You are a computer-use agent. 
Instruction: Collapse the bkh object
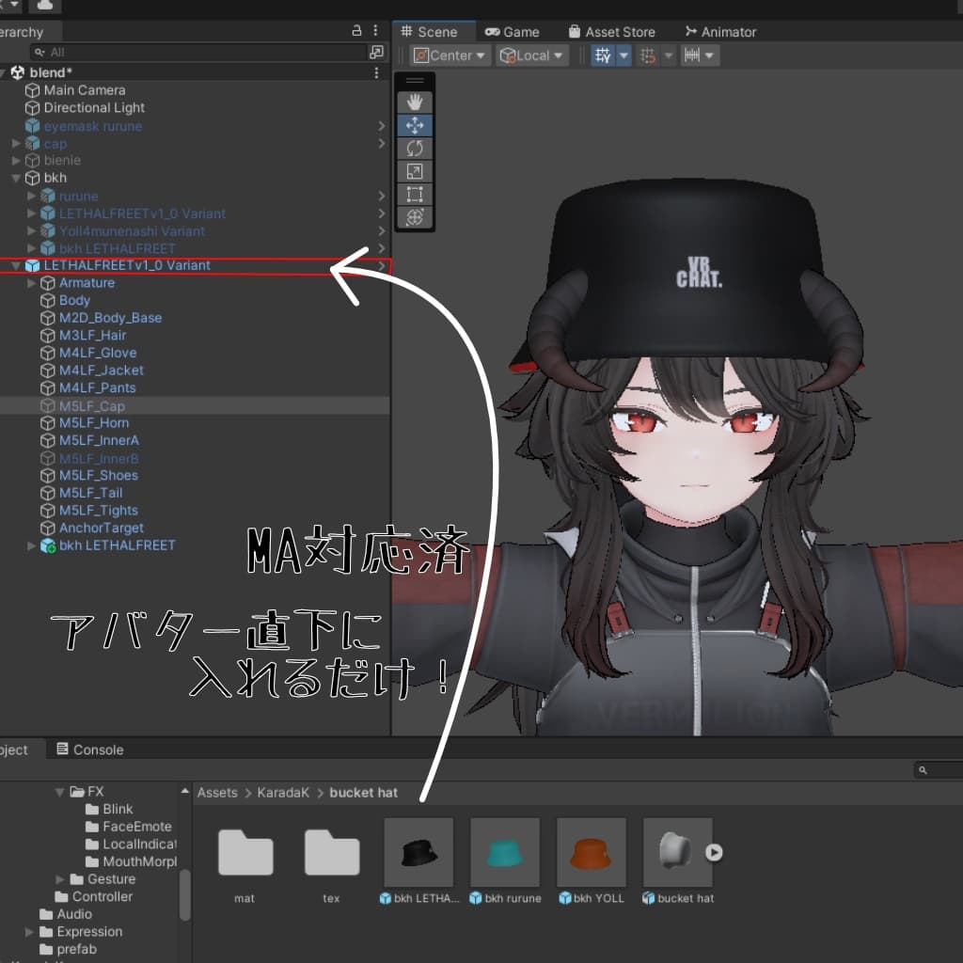(x=17, y=178)
